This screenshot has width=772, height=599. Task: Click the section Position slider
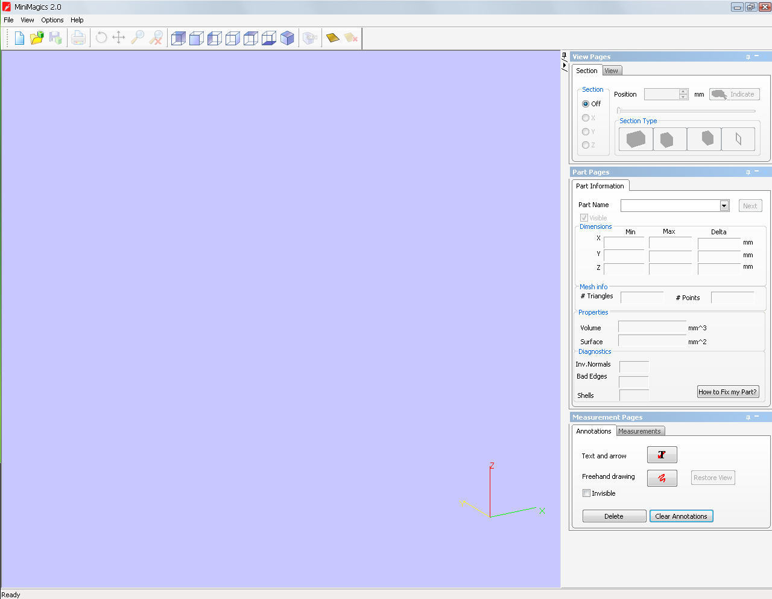(686, 111)
